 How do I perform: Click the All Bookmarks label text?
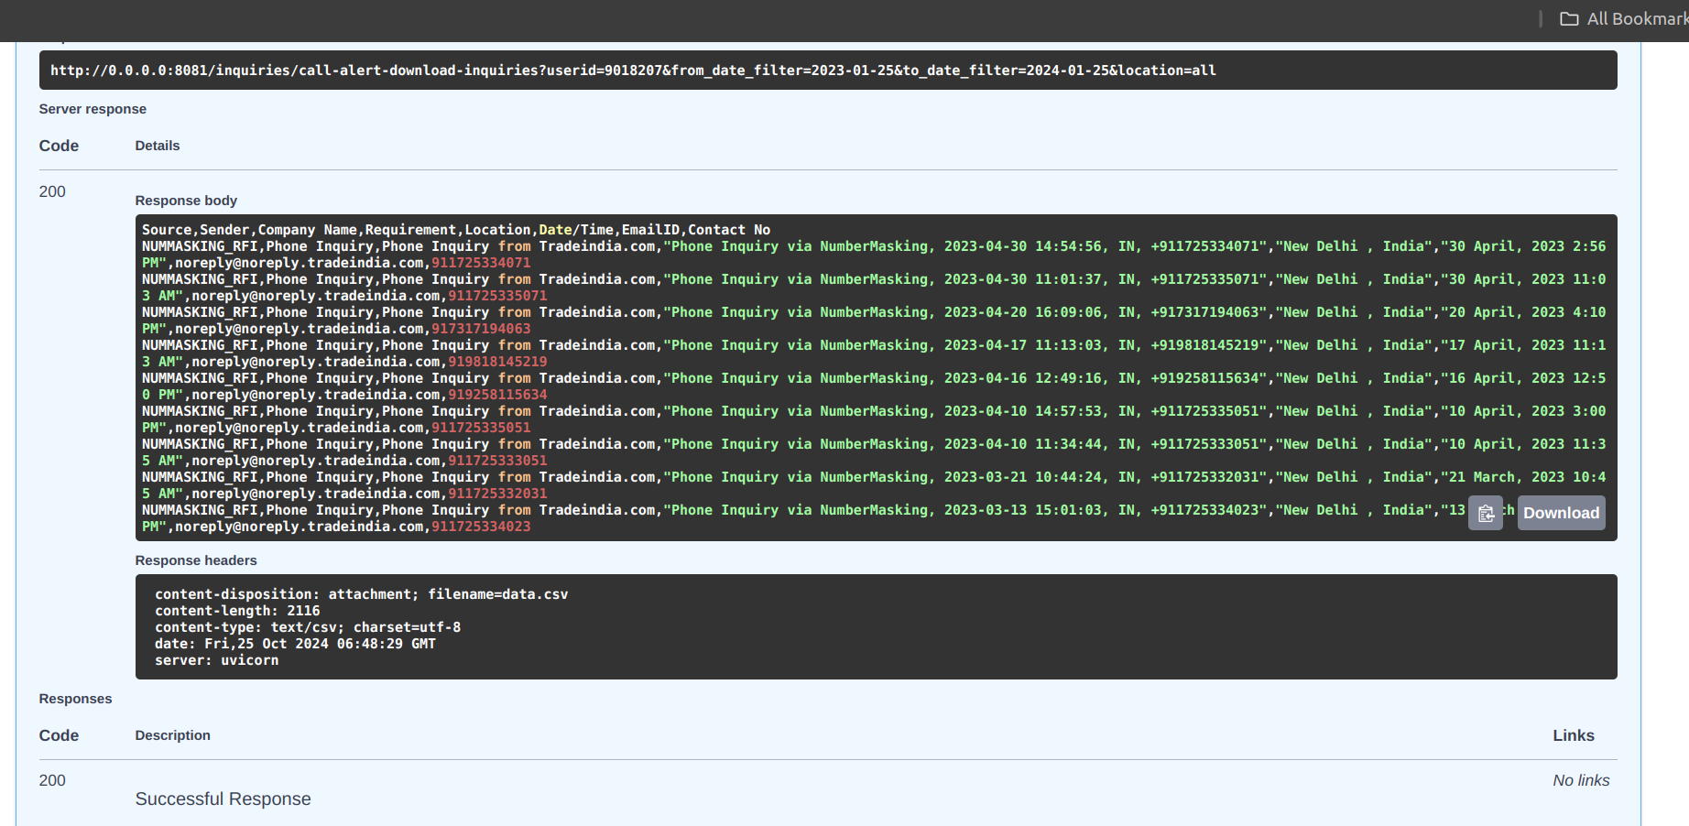[1636, 19]
